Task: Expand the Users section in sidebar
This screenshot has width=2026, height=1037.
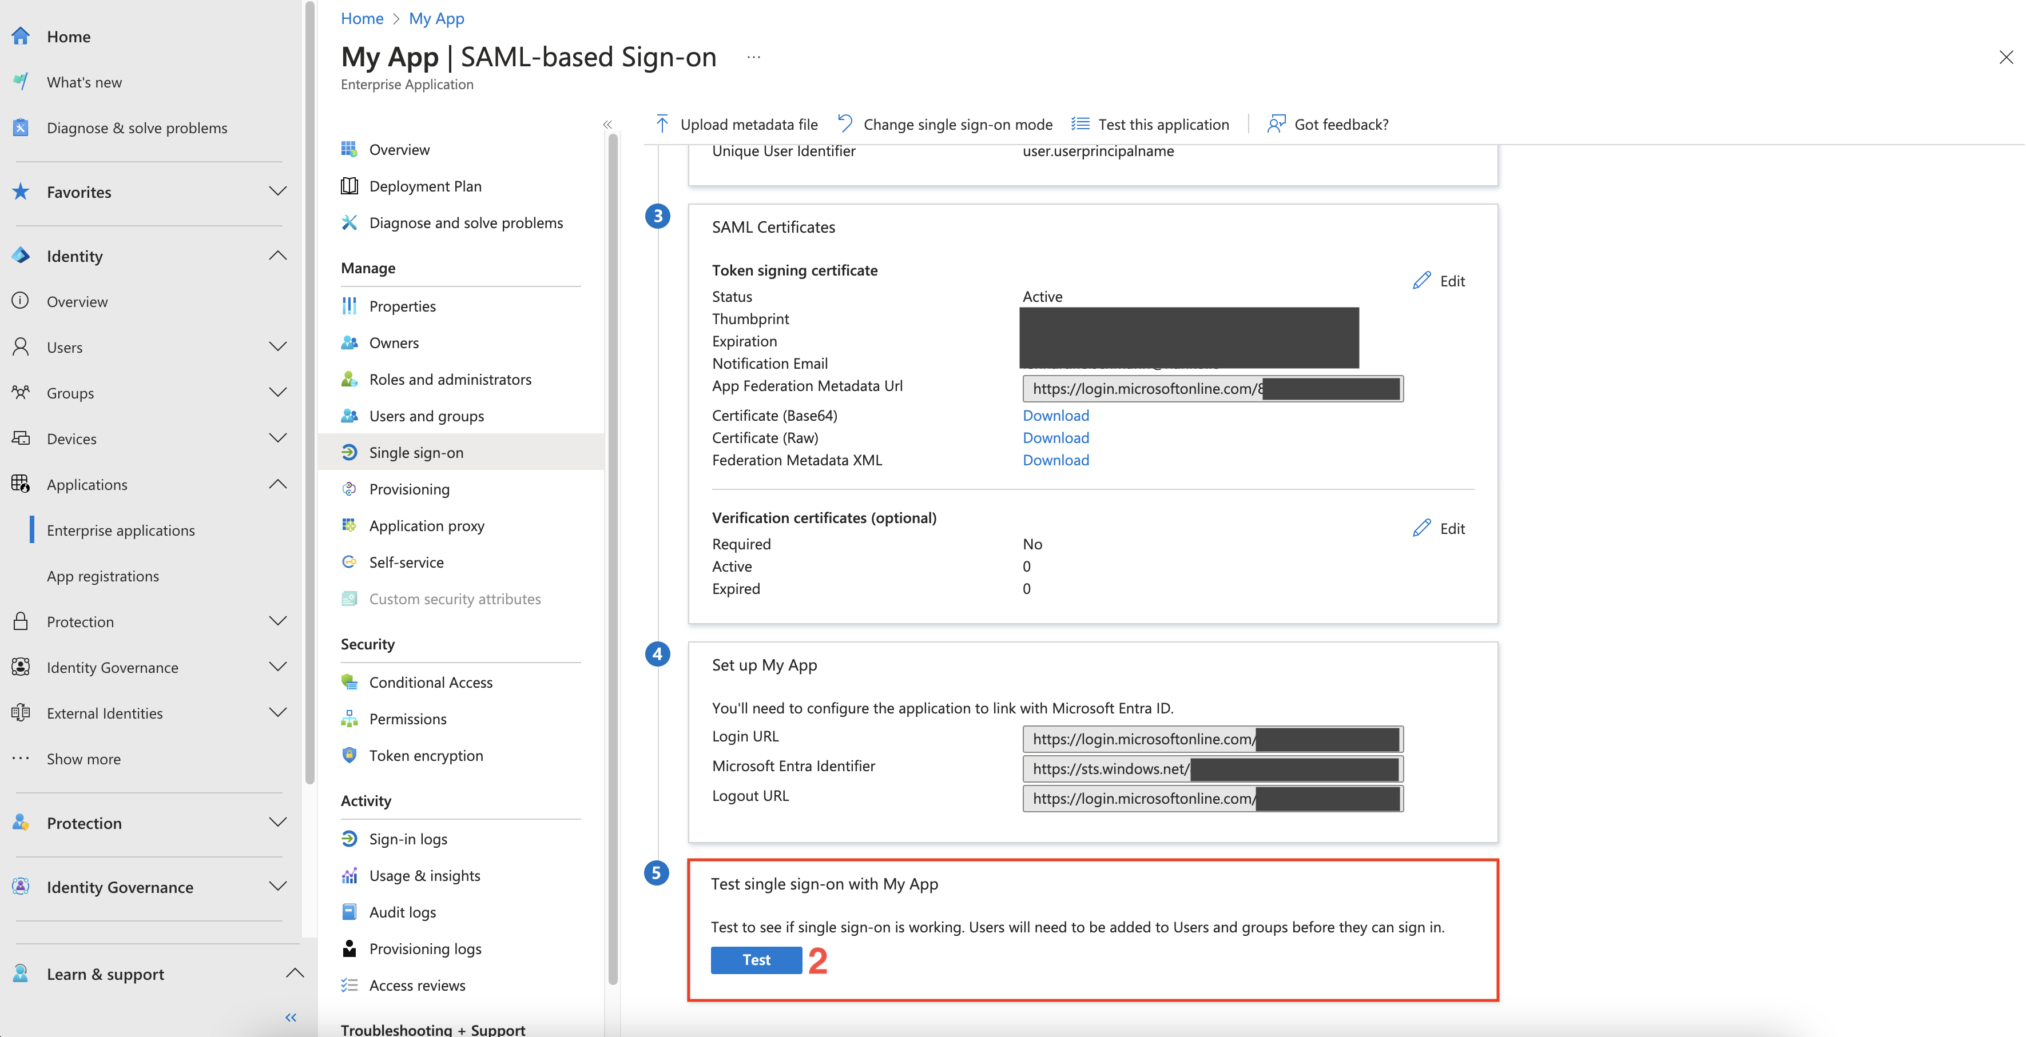Action: point(277,347)
